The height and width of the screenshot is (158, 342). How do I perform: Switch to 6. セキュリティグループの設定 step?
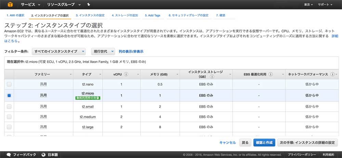188,15
